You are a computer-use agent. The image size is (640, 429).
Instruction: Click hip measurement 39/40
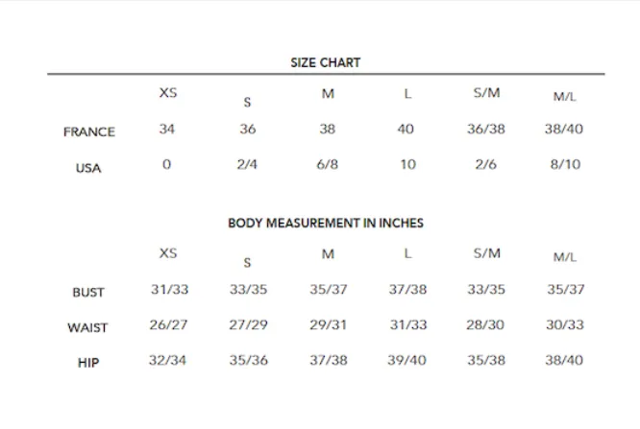[x=406, y=361]
